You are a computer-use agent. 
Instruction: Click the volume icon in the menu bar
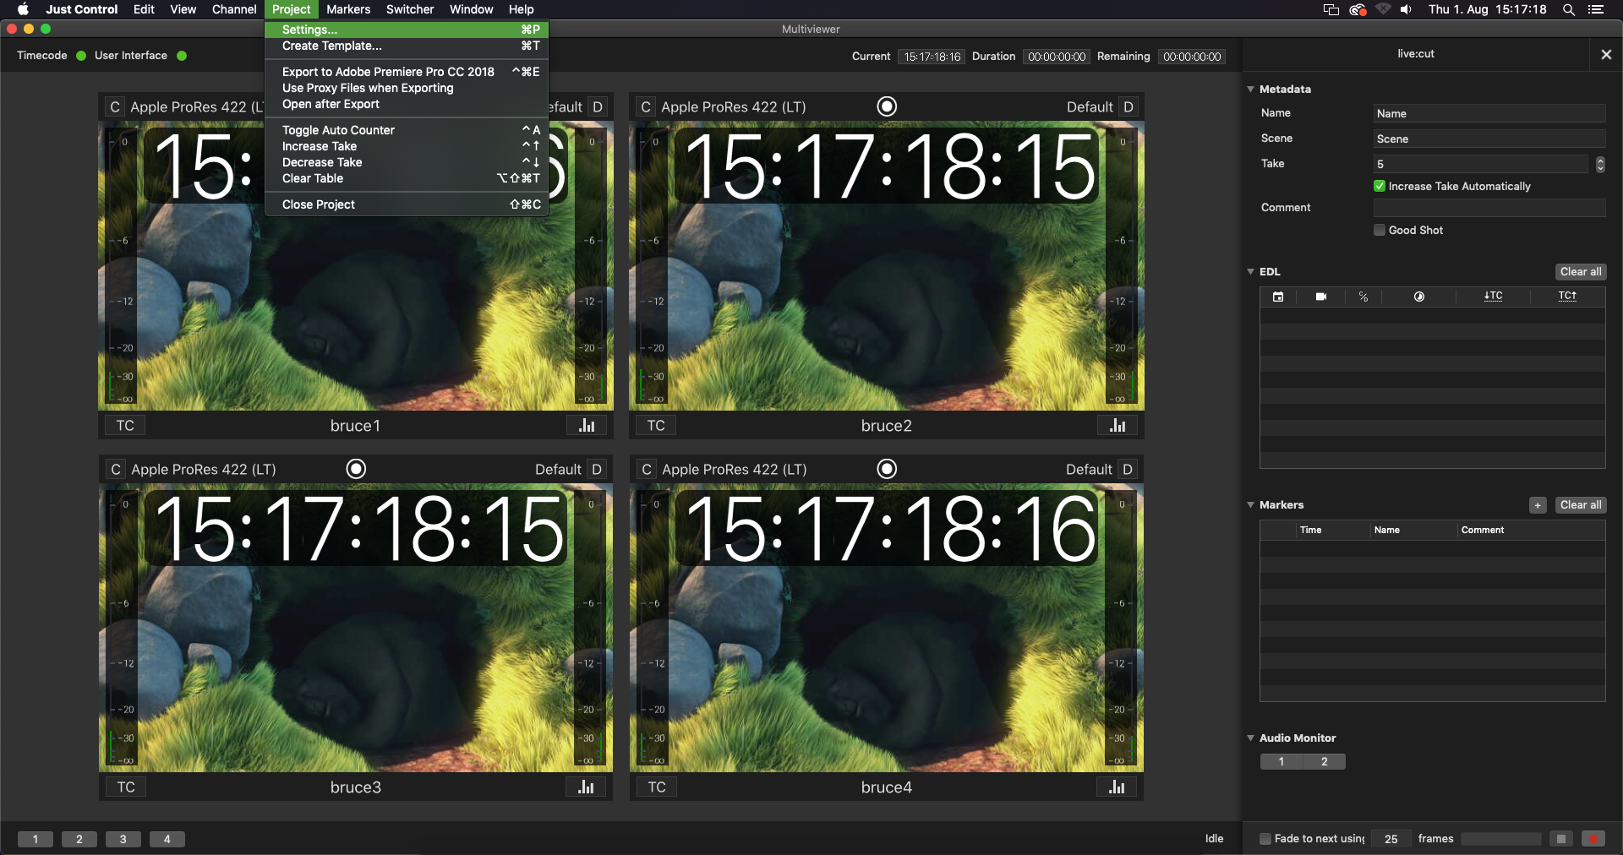[x=1406, y=9]
